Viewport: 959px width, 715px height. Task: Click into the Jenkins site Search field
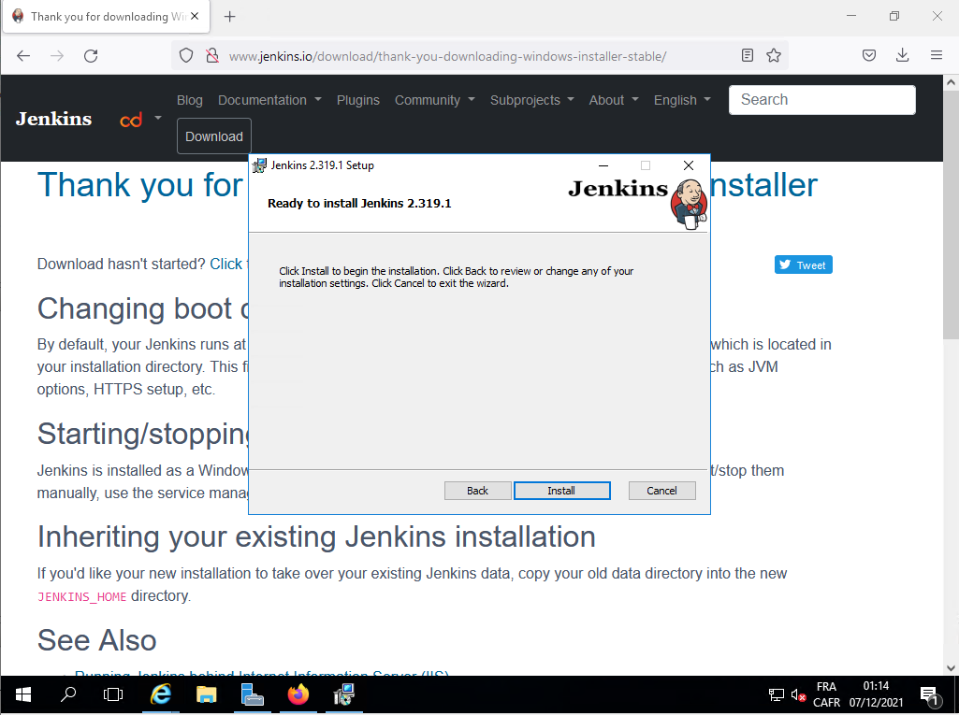(821, 100)
